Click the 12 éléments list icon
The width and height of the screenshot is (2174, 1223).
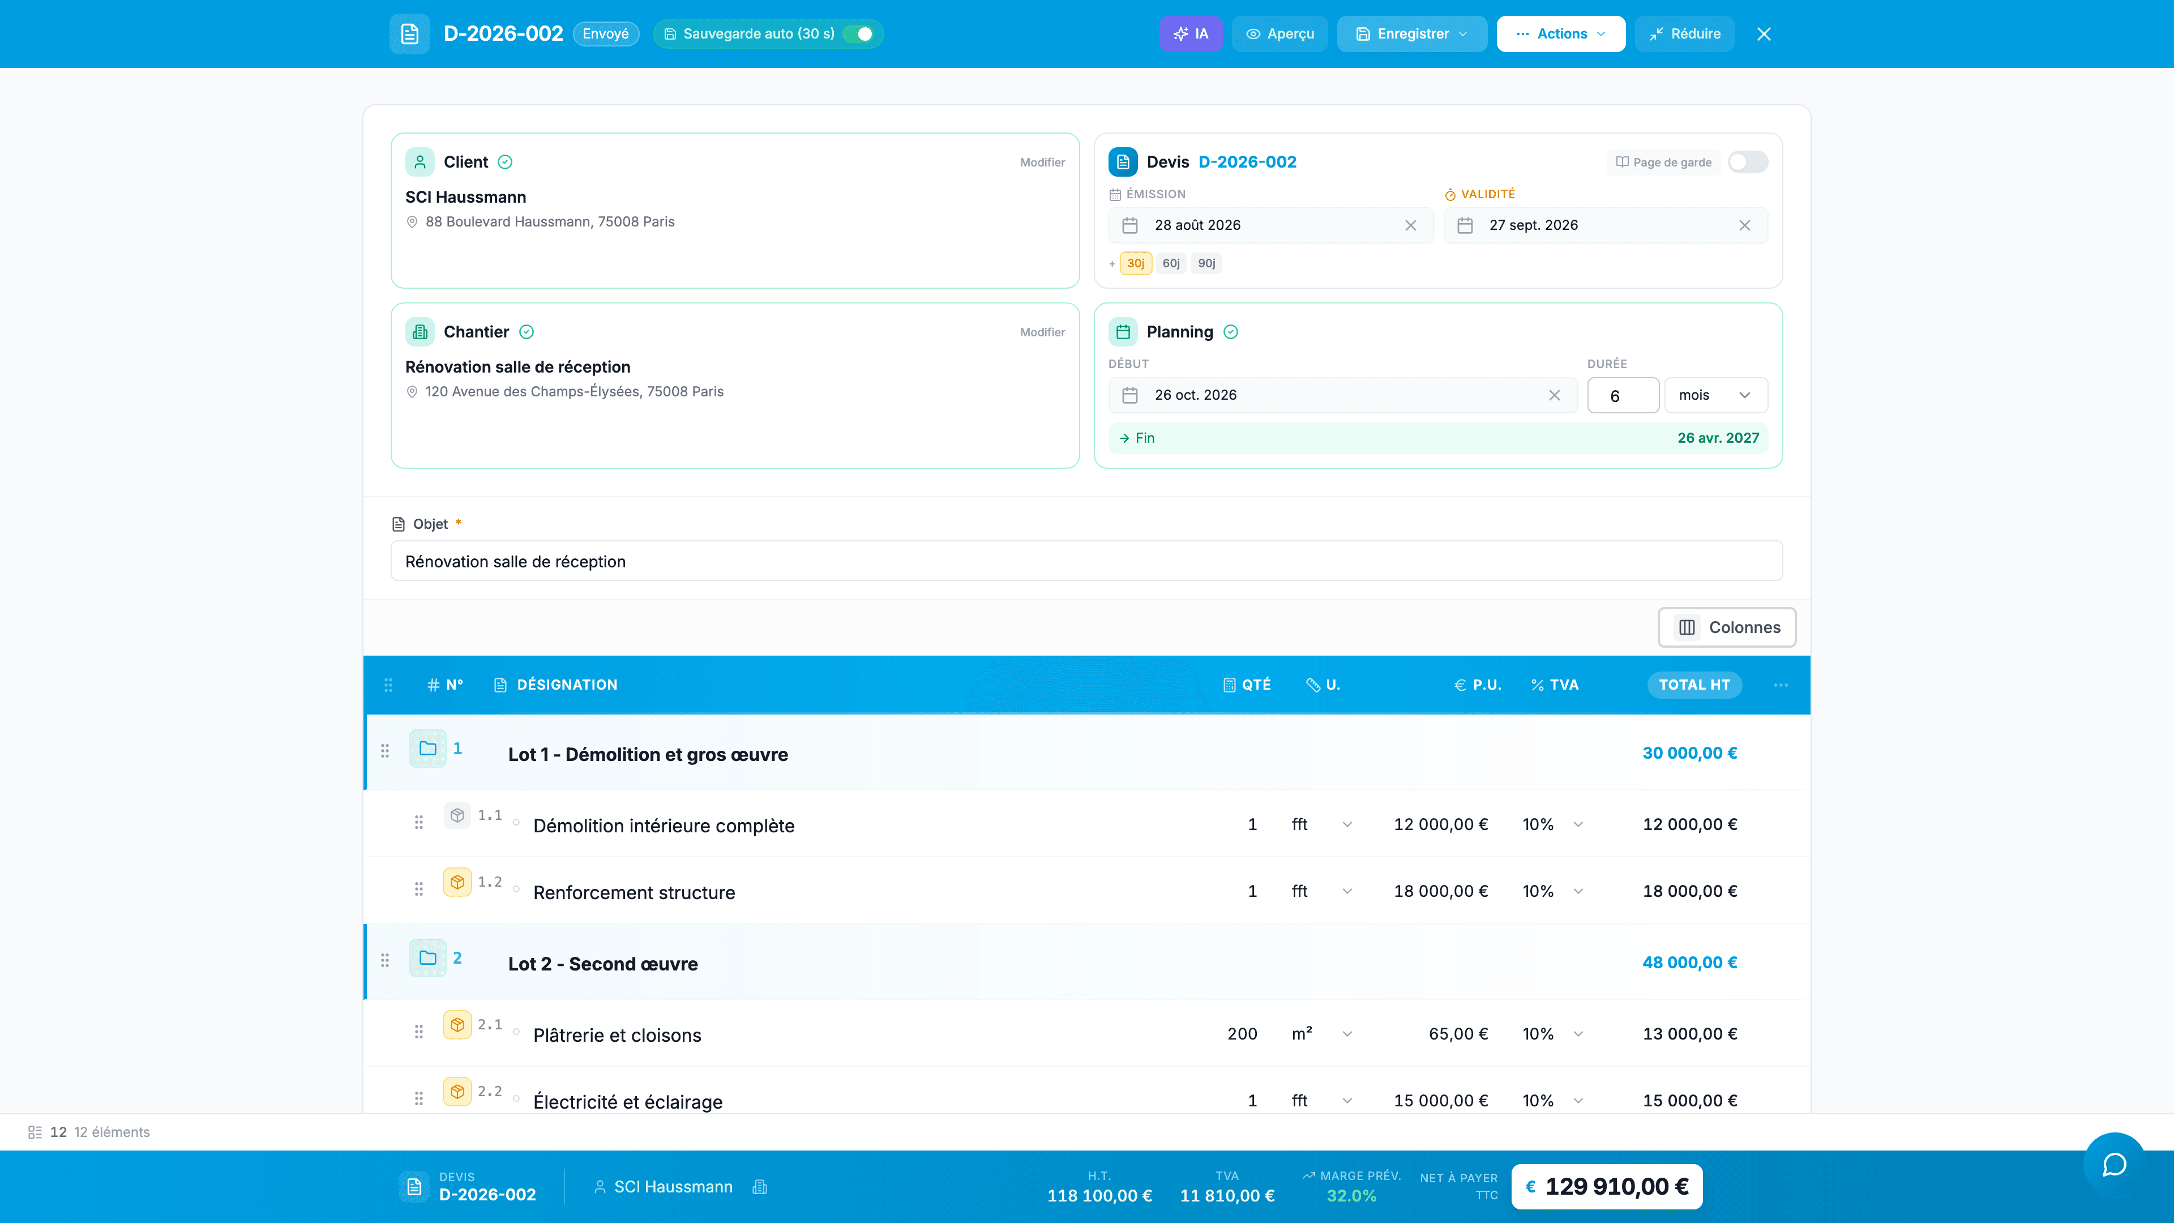pos(35,1132)
